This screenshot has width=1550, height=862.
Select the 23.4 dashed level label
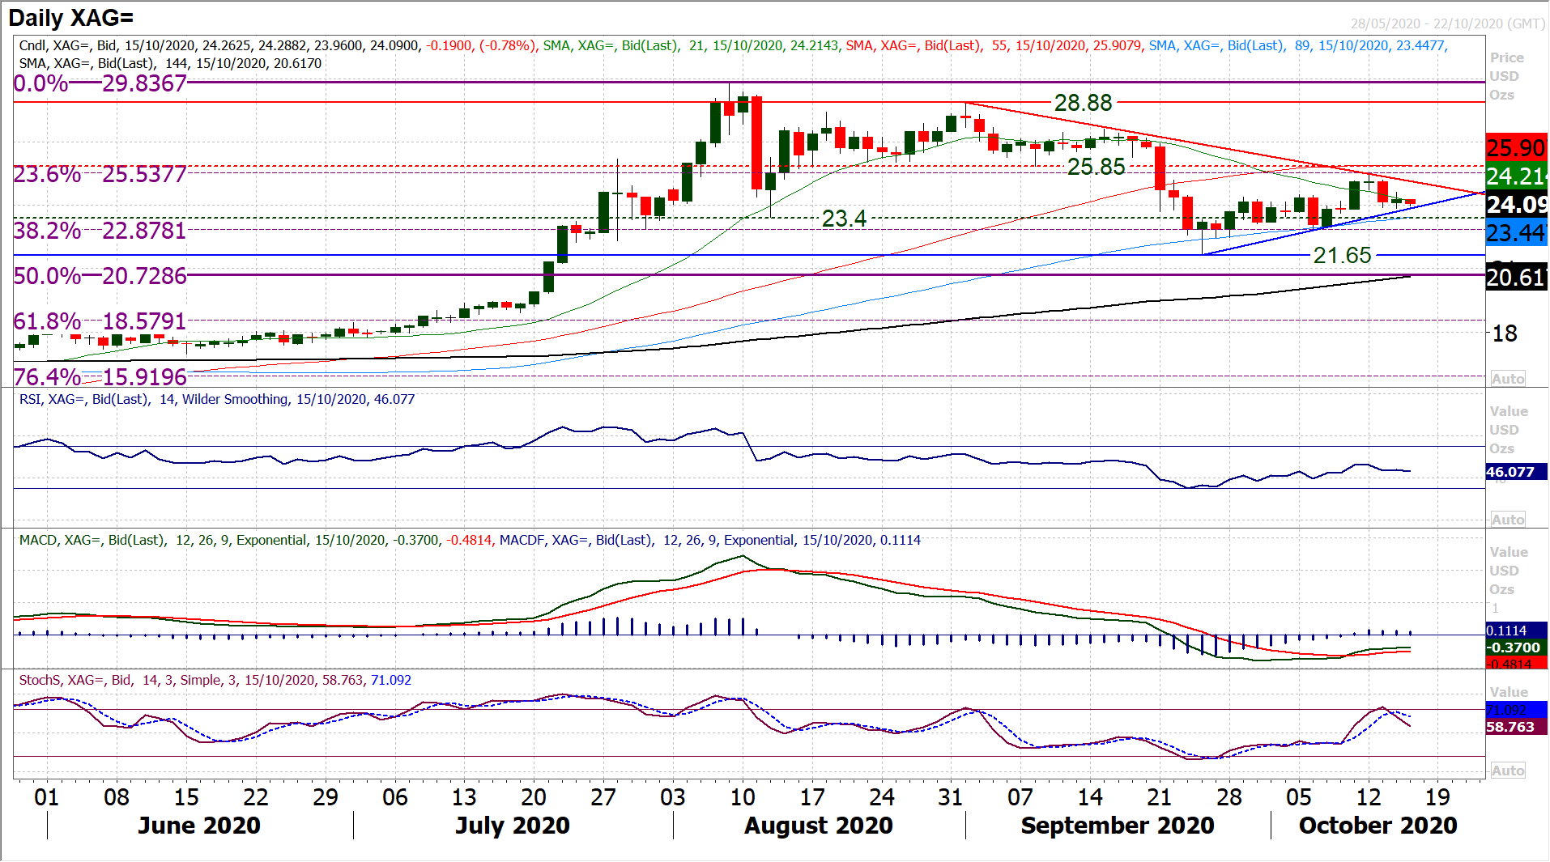pyautogui.click(x=844, y=219)
